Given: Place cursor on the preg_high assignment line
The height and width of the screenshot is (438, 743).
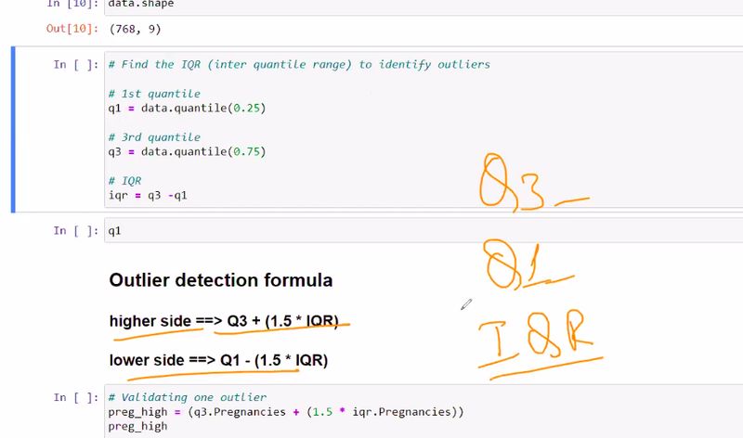Looking at the screenshot, I should pyautogui.click(x=285, y=411).
